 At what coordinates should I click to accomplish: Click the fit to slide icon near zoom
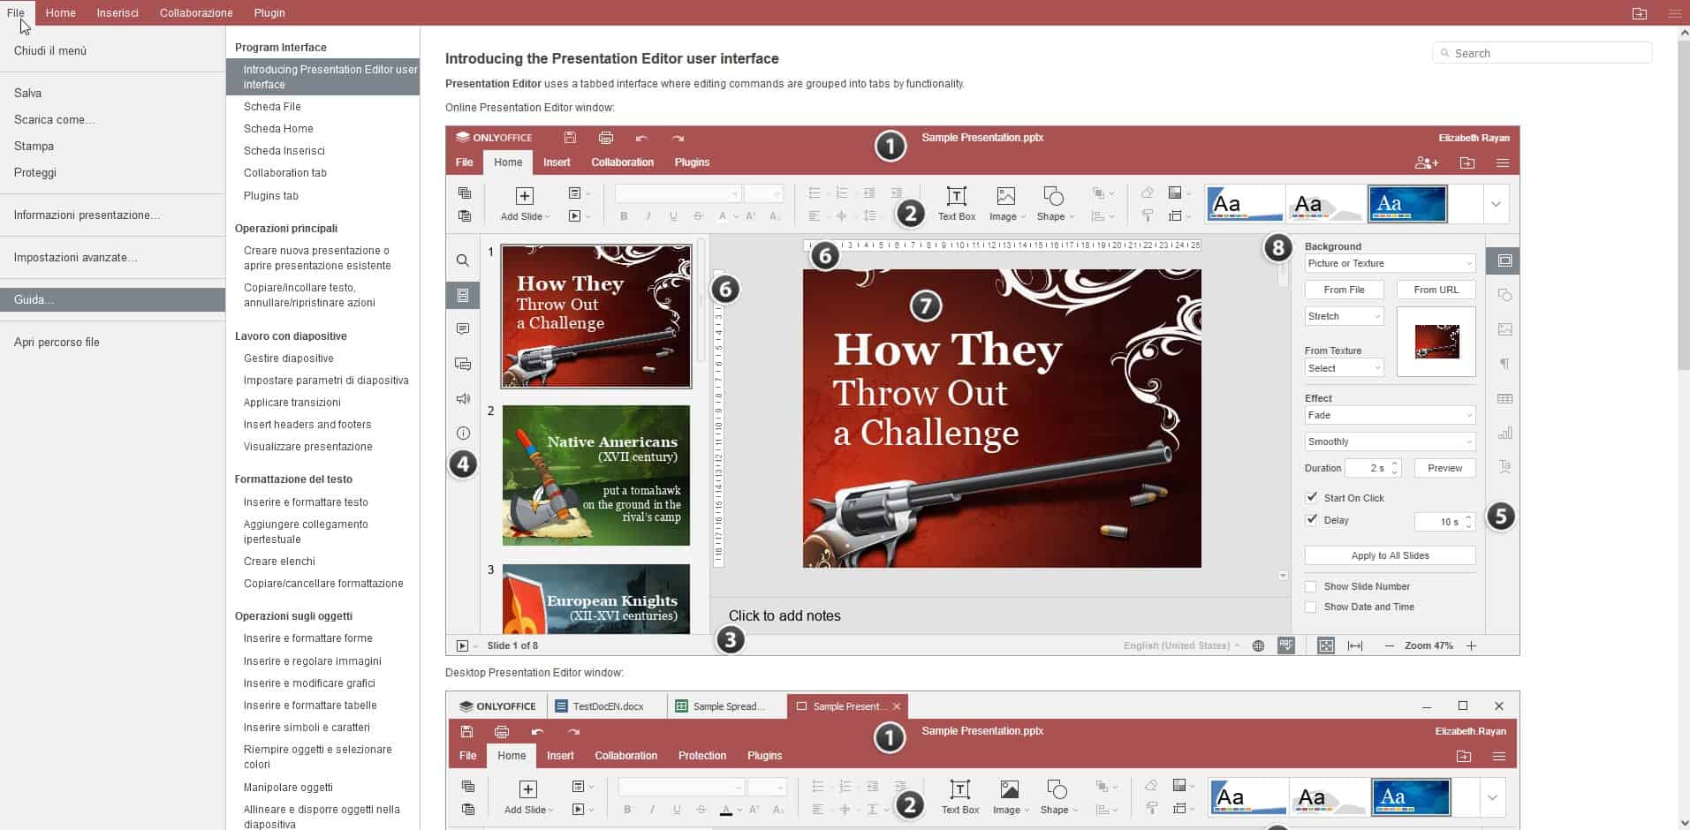(x=1326, y=645)
